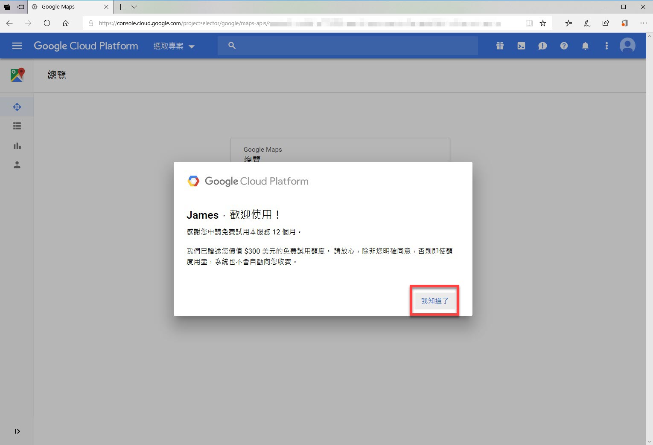653x445 pixels.
Task: Click the browser forward arrow
Action: point(28,23)
